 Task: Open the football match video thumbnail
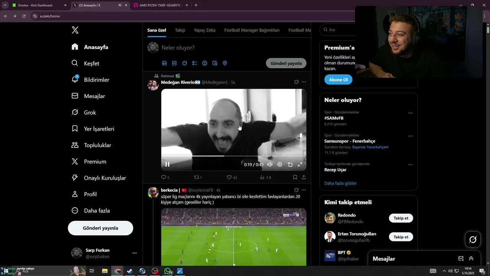click(x=234, y=237)
